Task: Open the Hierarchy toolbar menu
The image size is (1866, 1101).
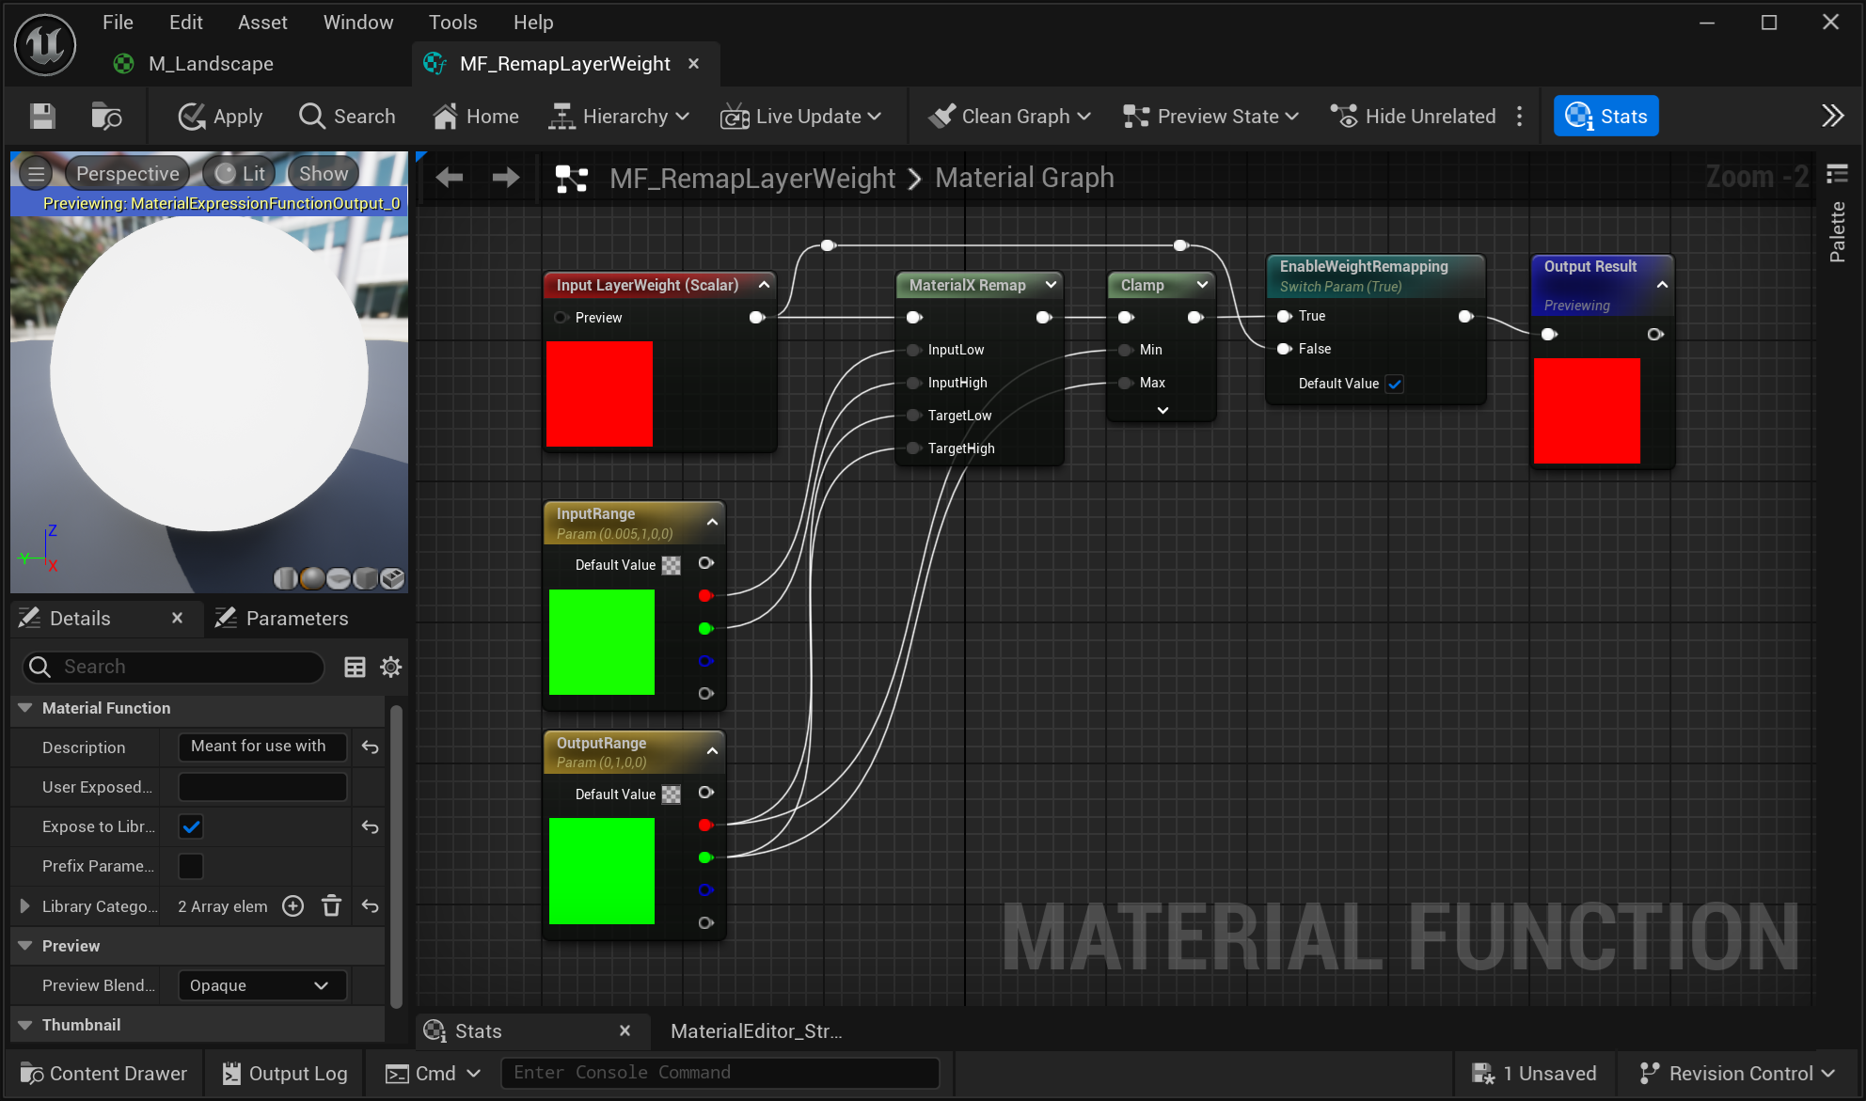Action: [618, 116]
